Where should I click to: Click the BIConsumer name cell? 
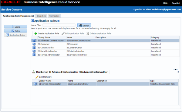(x=72, y=44)
